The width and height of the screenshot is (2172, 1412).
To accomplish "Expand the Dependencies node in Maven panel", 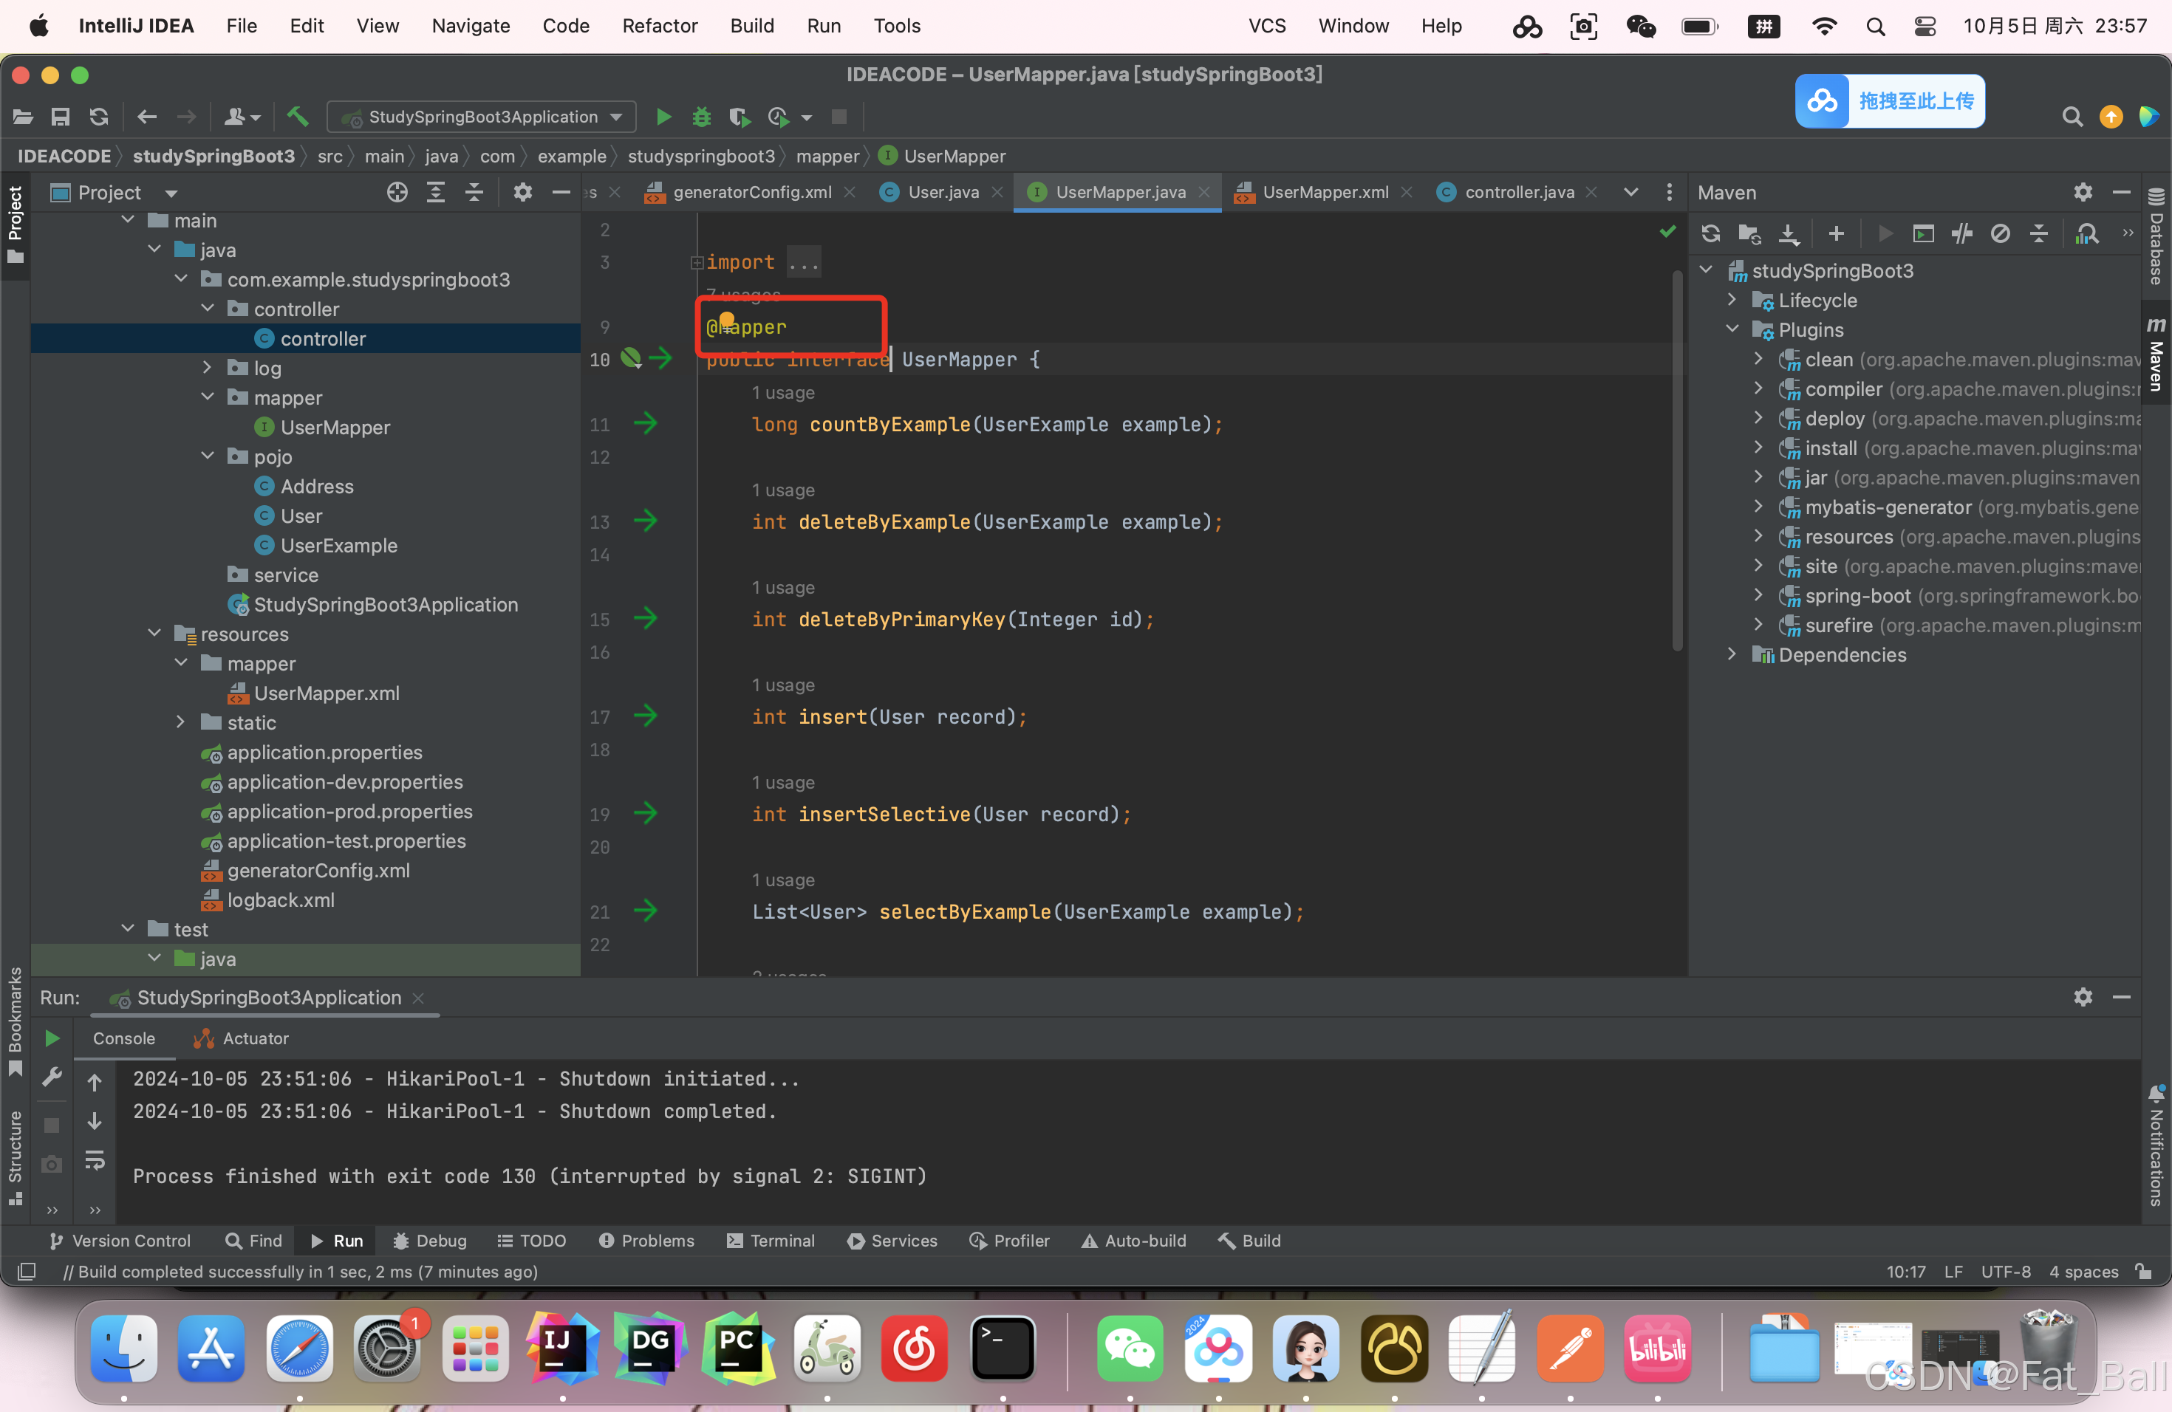I will tap(1731, 654).
